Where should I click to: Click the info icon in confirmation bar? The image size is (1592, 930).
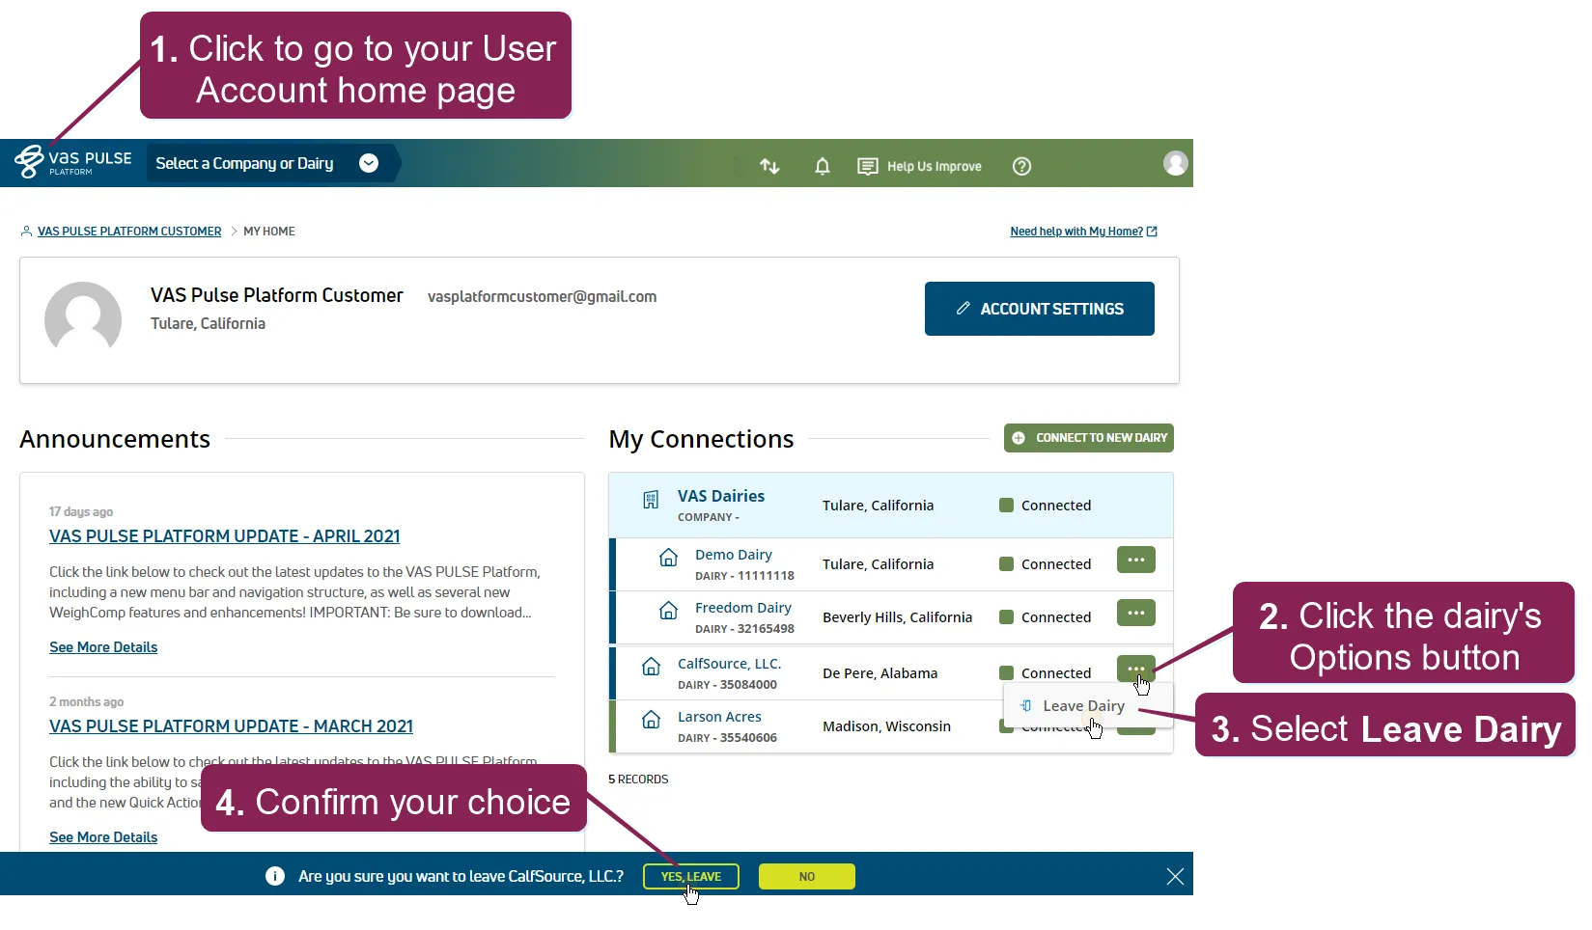coord(275,876)
